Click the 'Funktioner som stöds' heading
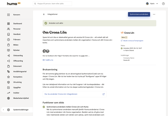 tap(53, 103)
